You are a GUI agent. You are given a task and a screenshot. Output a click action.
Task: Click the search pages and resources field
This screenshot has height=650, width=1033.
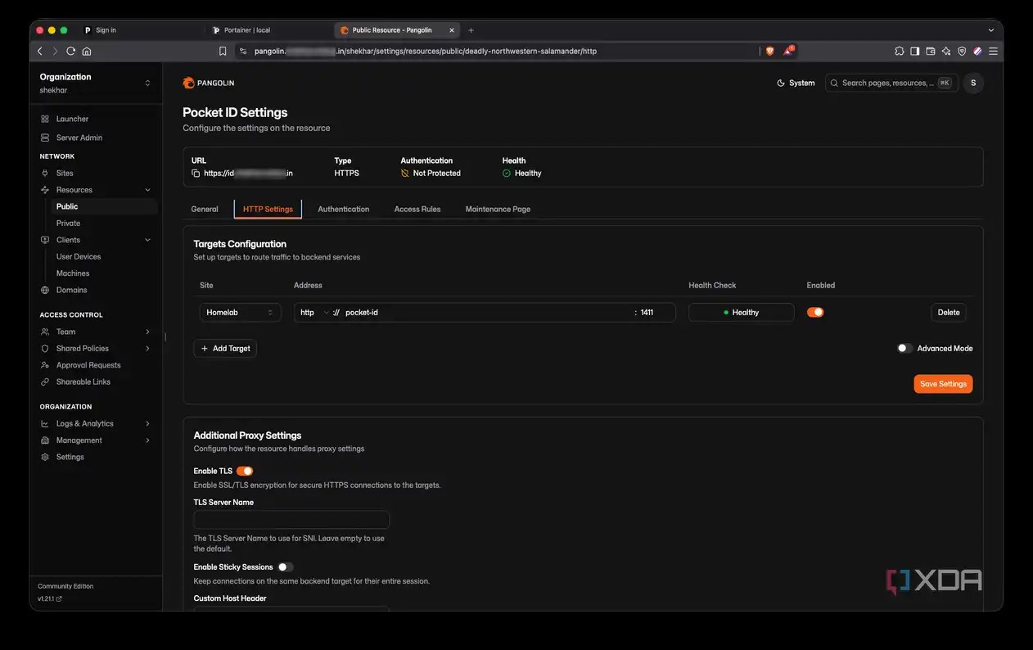tap(891, 83)
